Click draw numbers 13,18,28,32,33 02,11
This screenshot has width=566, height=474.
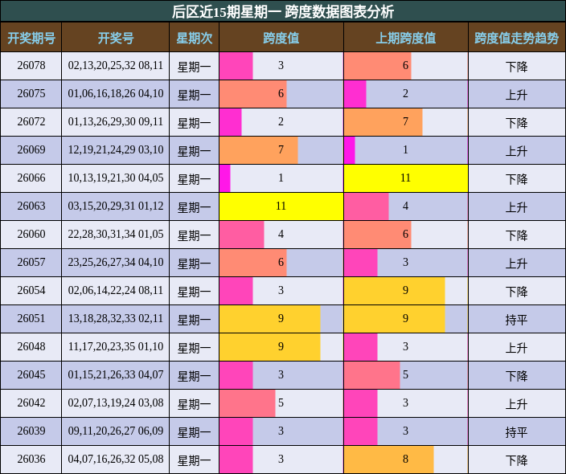116,318
